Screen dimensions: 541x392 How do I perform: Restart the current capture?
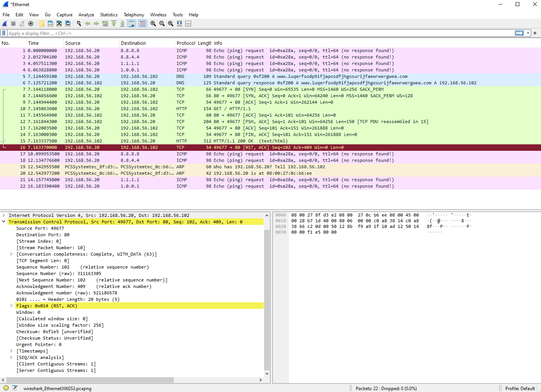click(x=22, y=24)
